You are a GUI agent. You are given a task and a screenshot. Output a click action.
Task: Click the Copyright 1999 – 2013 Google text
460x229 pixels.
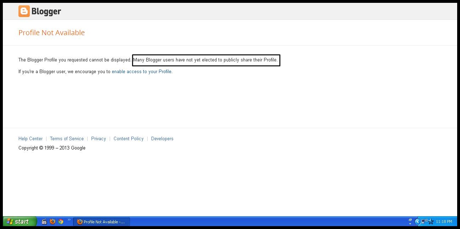(52, 148)
